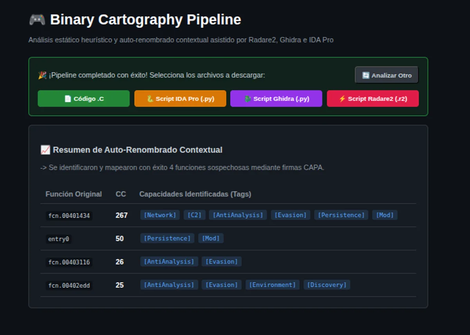Click [AntiAnalysis] tag in fcn.00402edd row
The image size is (470, 335).
pos(169,285)
